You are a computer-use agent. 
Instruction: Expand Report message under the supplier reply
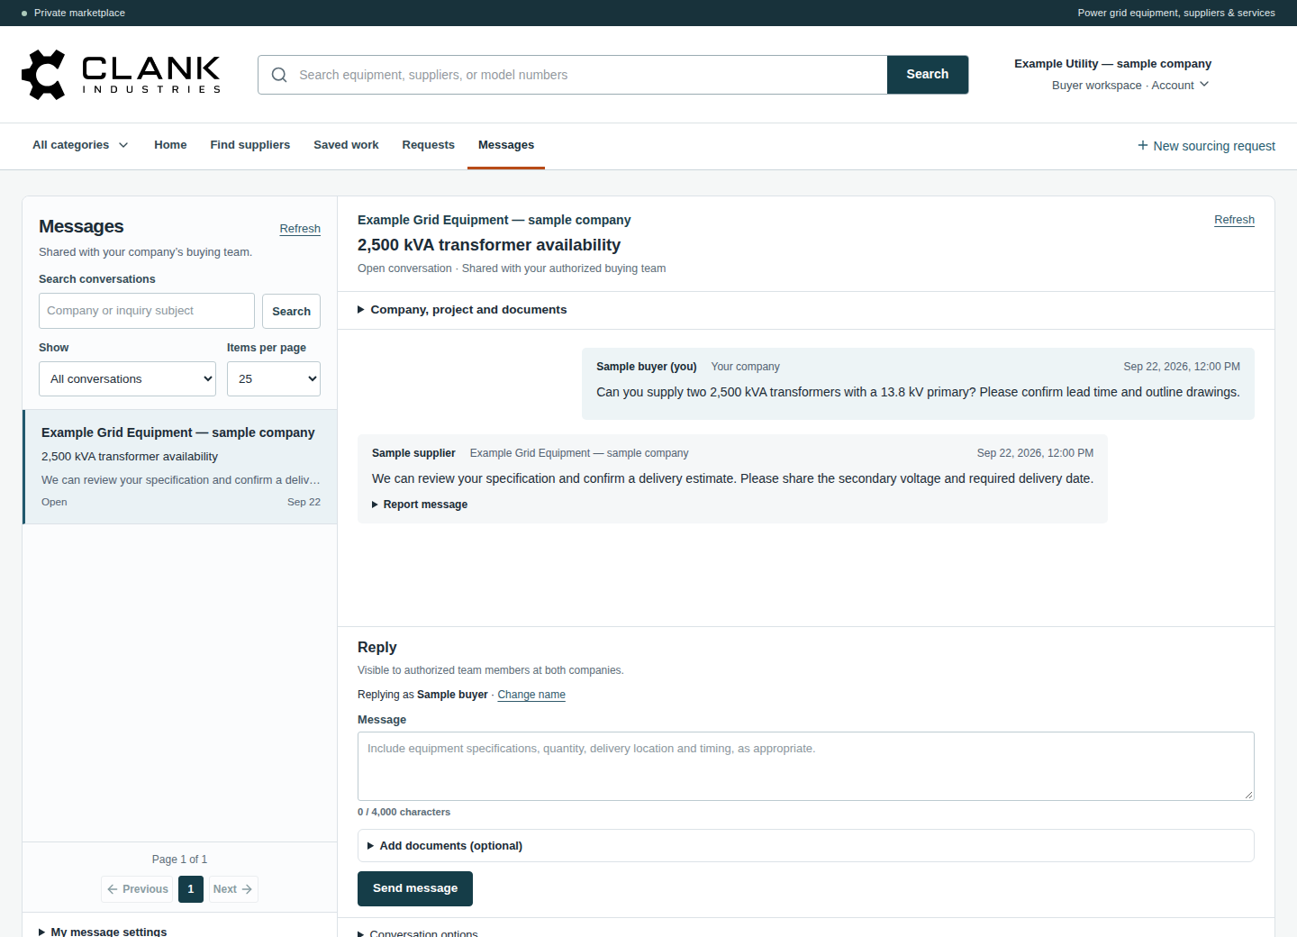point(420,505)
